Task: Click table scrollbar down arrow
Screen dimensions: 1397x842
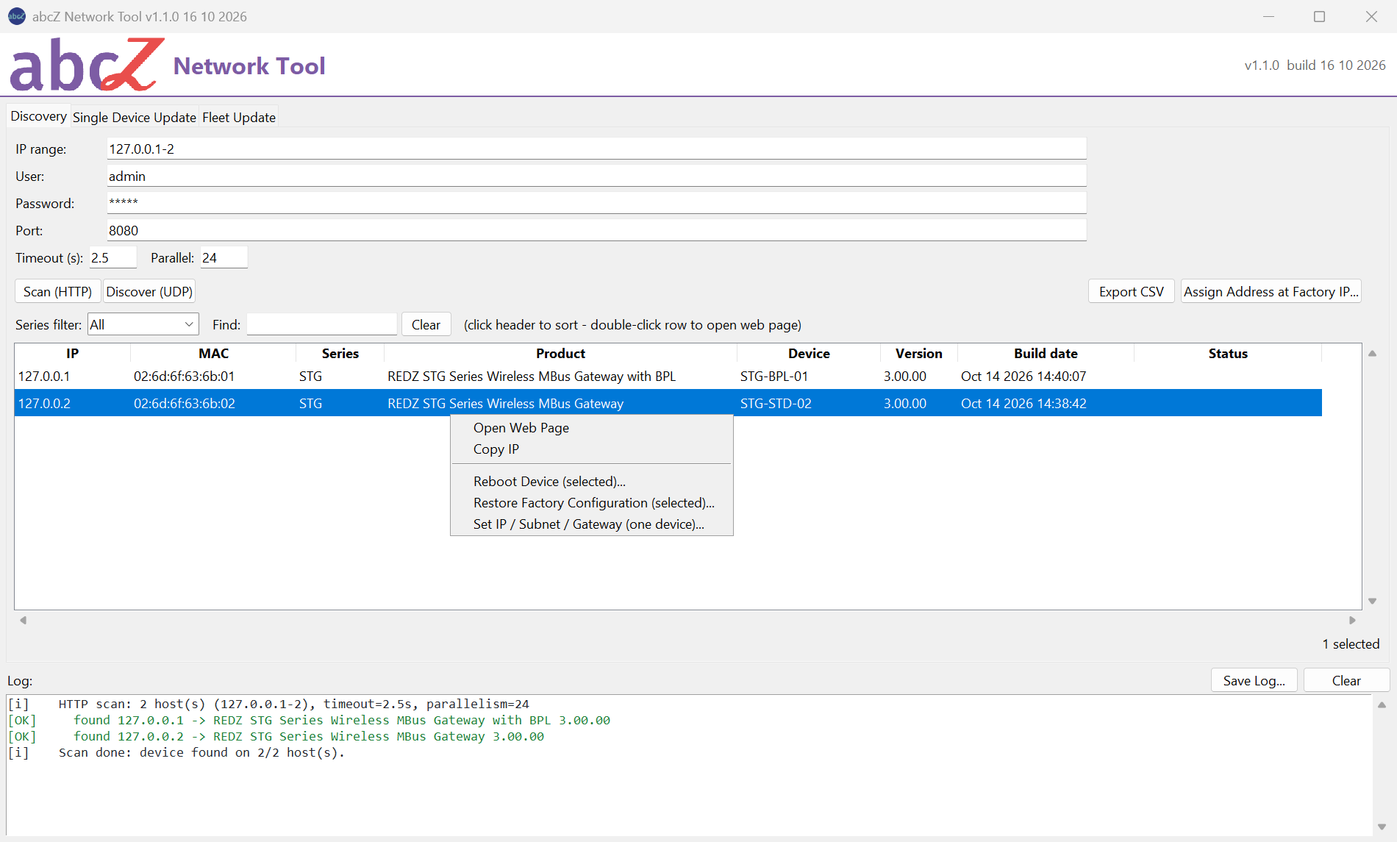Action: tap(1372, 601)
